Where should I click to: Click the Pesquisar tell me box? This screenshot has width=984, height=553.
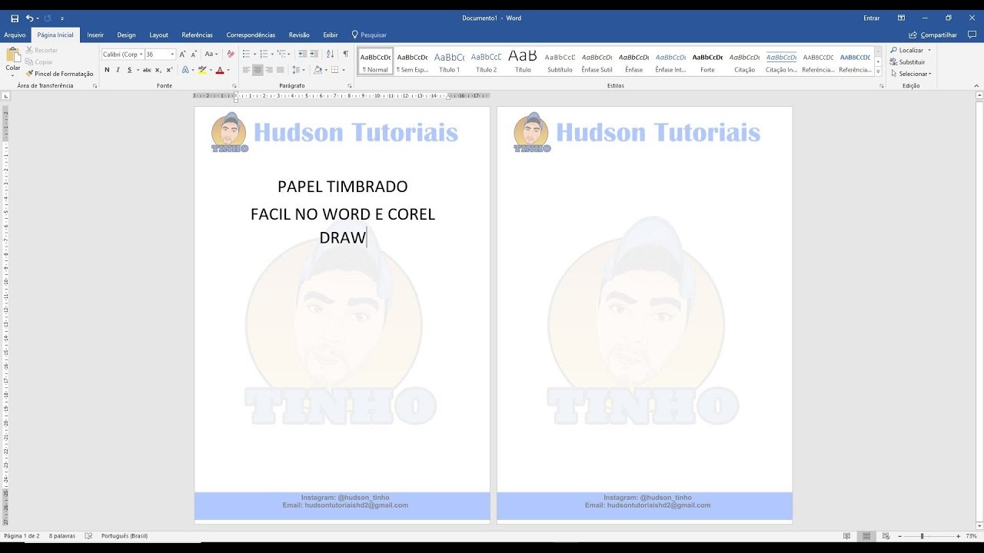[x=369, y=35]
